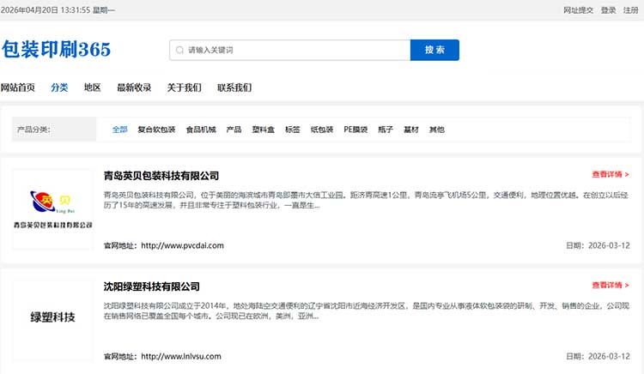Open the 地区 navigation menu item
This screenshot has height=374, width=644.
(x=92, y=87)
